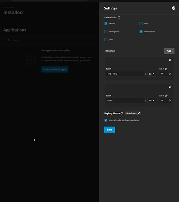Close the Settings panel with X icon
The height and width of the screenshot is (202, 179).
coord(174,8)
